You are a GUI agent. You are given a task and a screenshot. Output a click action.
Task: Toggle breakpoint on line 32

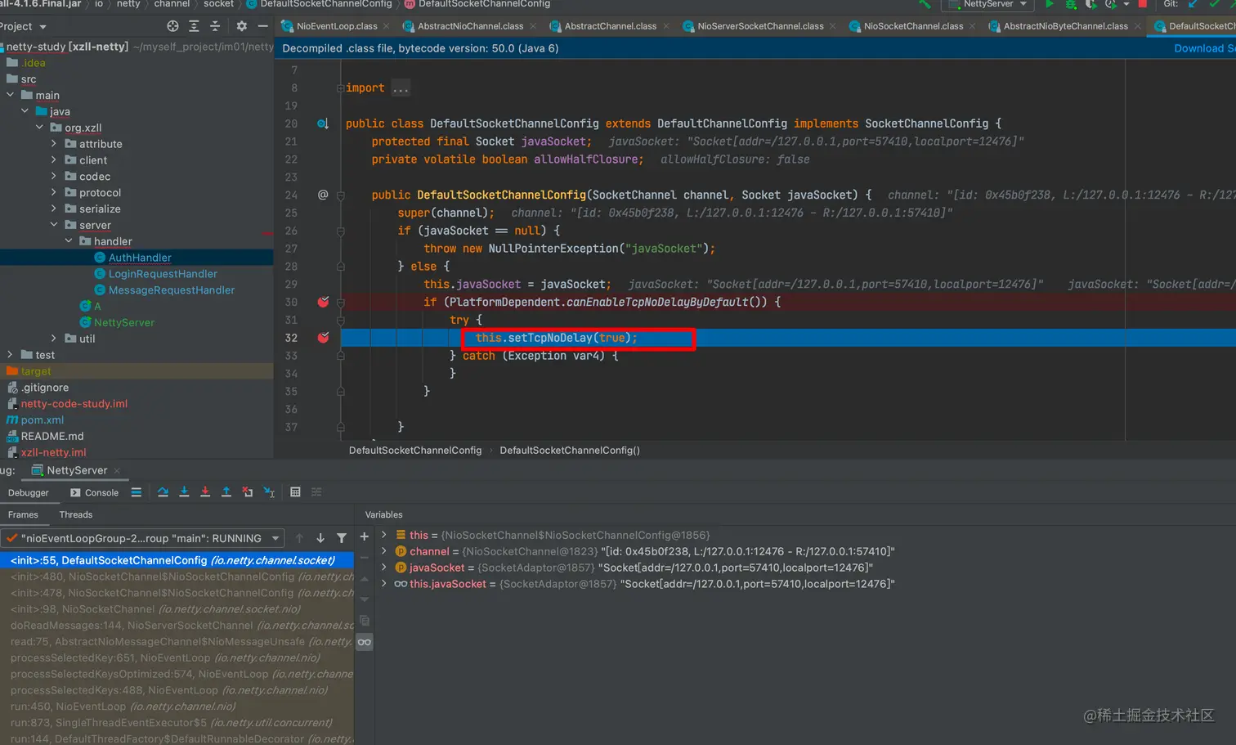point(323,338)
